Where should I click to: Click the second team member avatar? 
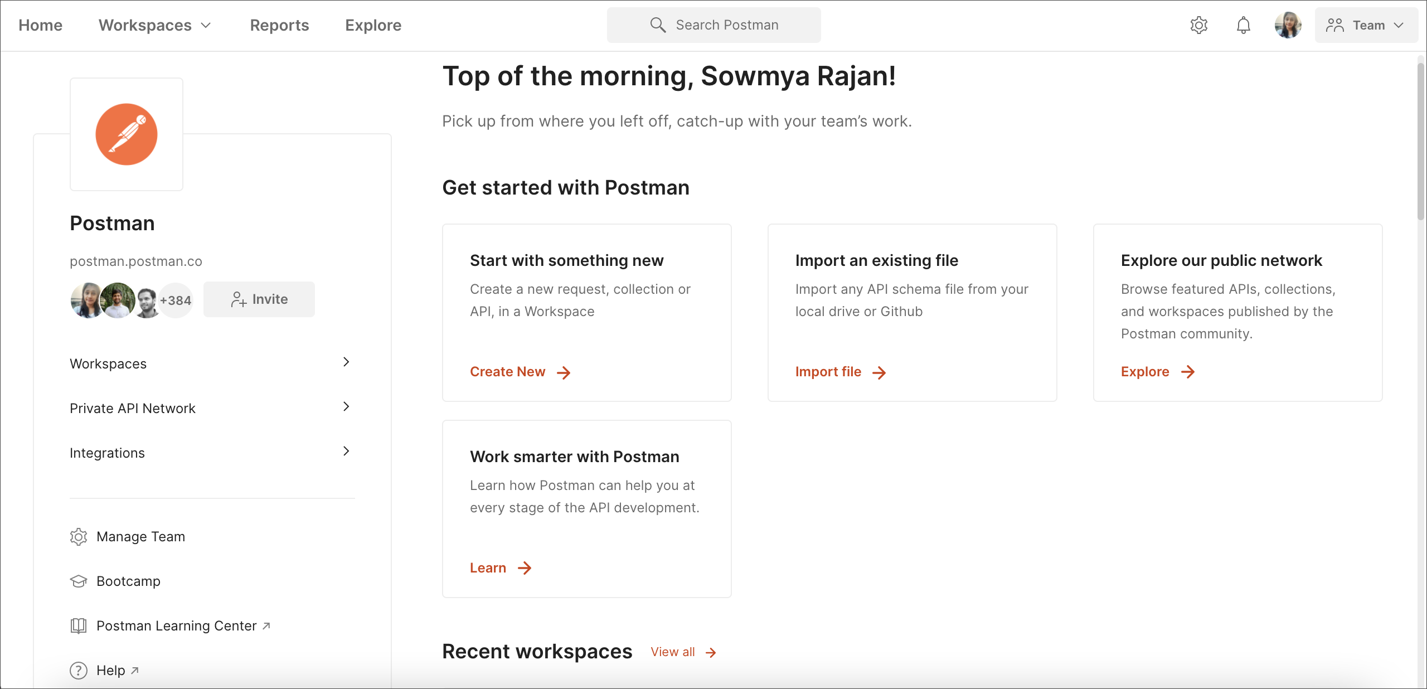[118, 300]
